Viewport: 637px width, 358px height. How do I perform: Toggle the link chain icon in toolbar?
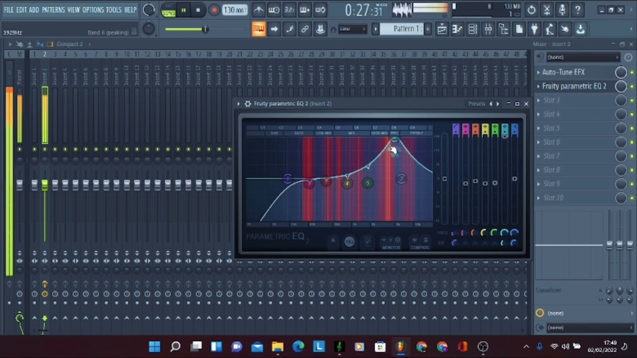tap(305, 29)
